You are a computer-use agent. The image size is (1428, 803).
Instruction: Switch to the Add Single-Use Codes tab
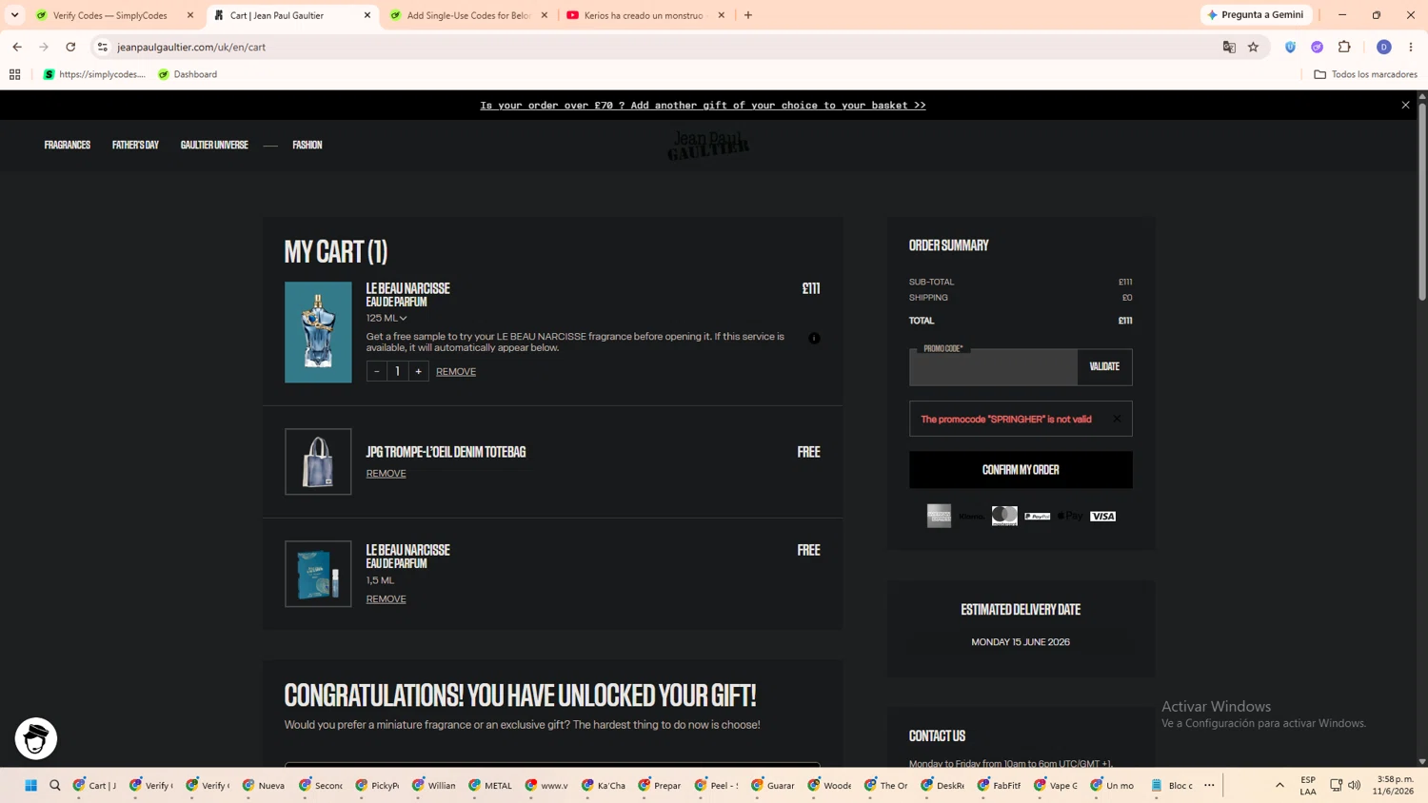[x=468, y=15]
